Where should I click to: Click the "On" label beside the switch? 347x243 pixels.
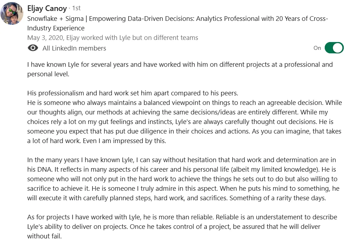317,48
